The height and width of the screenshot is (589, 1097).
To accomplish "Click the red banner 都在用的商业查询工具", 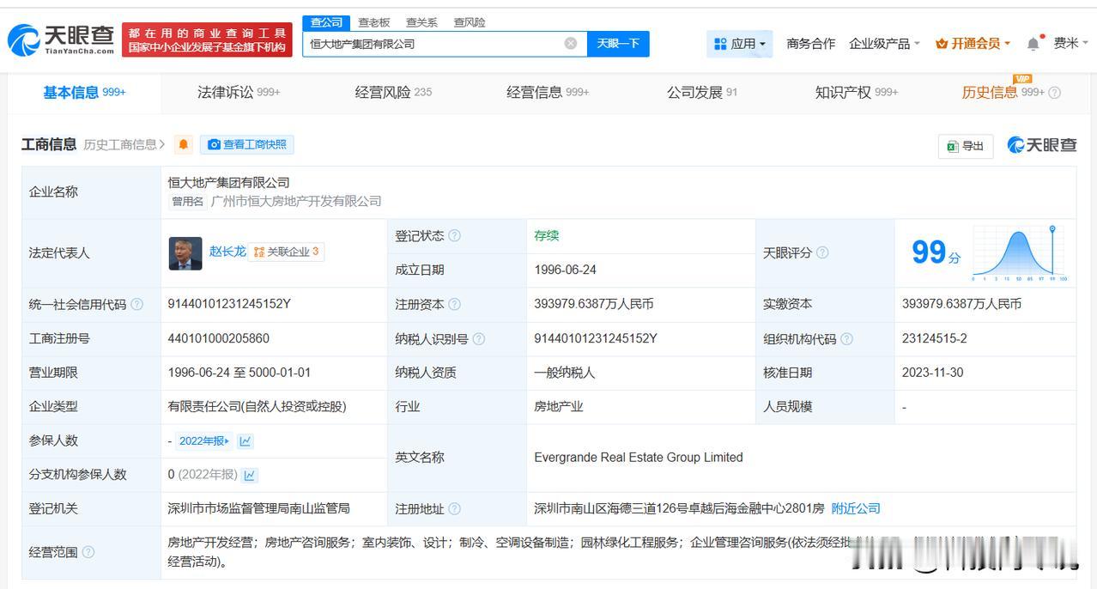I will tap(207, 39).
